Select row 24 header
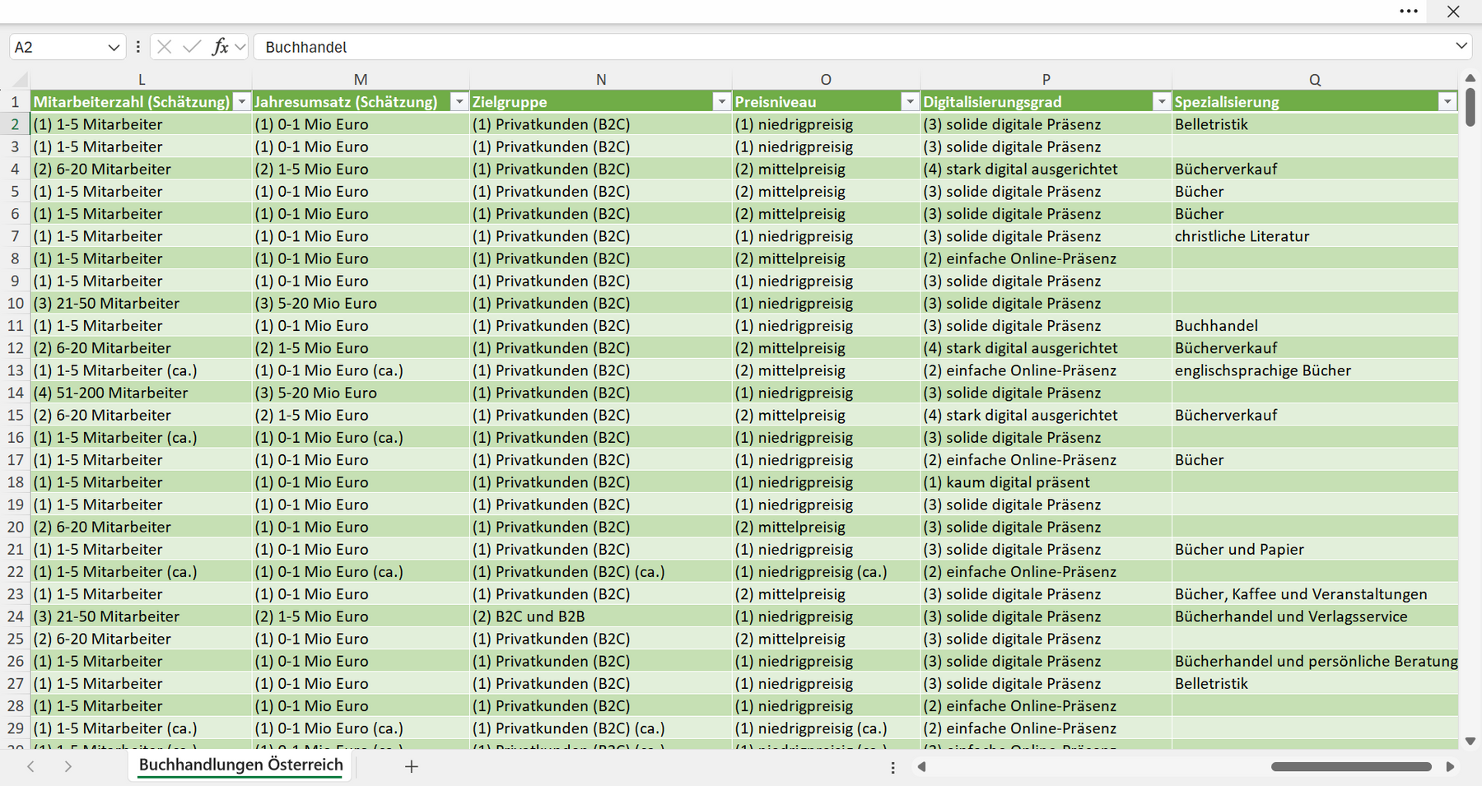This screenshot has width=1482, height=786. pos(15,616)
